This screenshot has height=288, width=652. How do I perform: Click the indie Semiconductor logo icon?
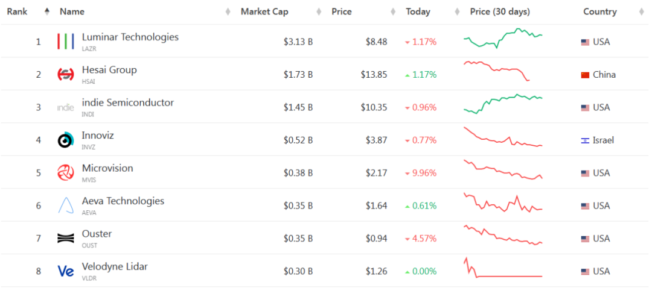(66, 107)
